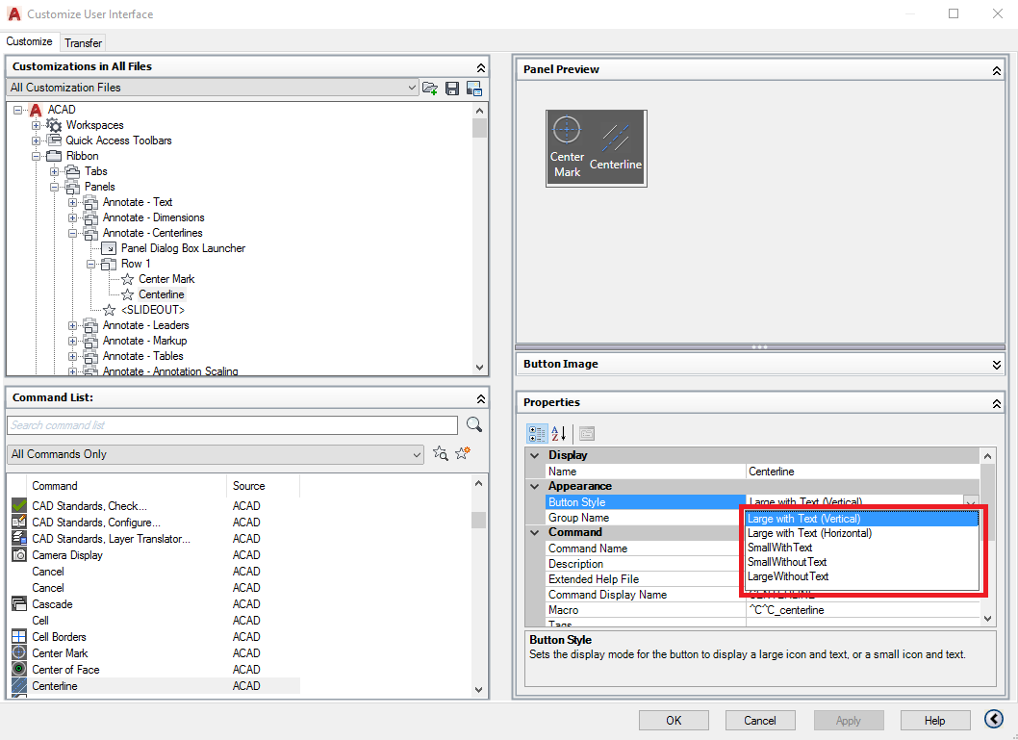Click the Categorized view icon in Properties
1018x740 pixels.
coord(536,433)
